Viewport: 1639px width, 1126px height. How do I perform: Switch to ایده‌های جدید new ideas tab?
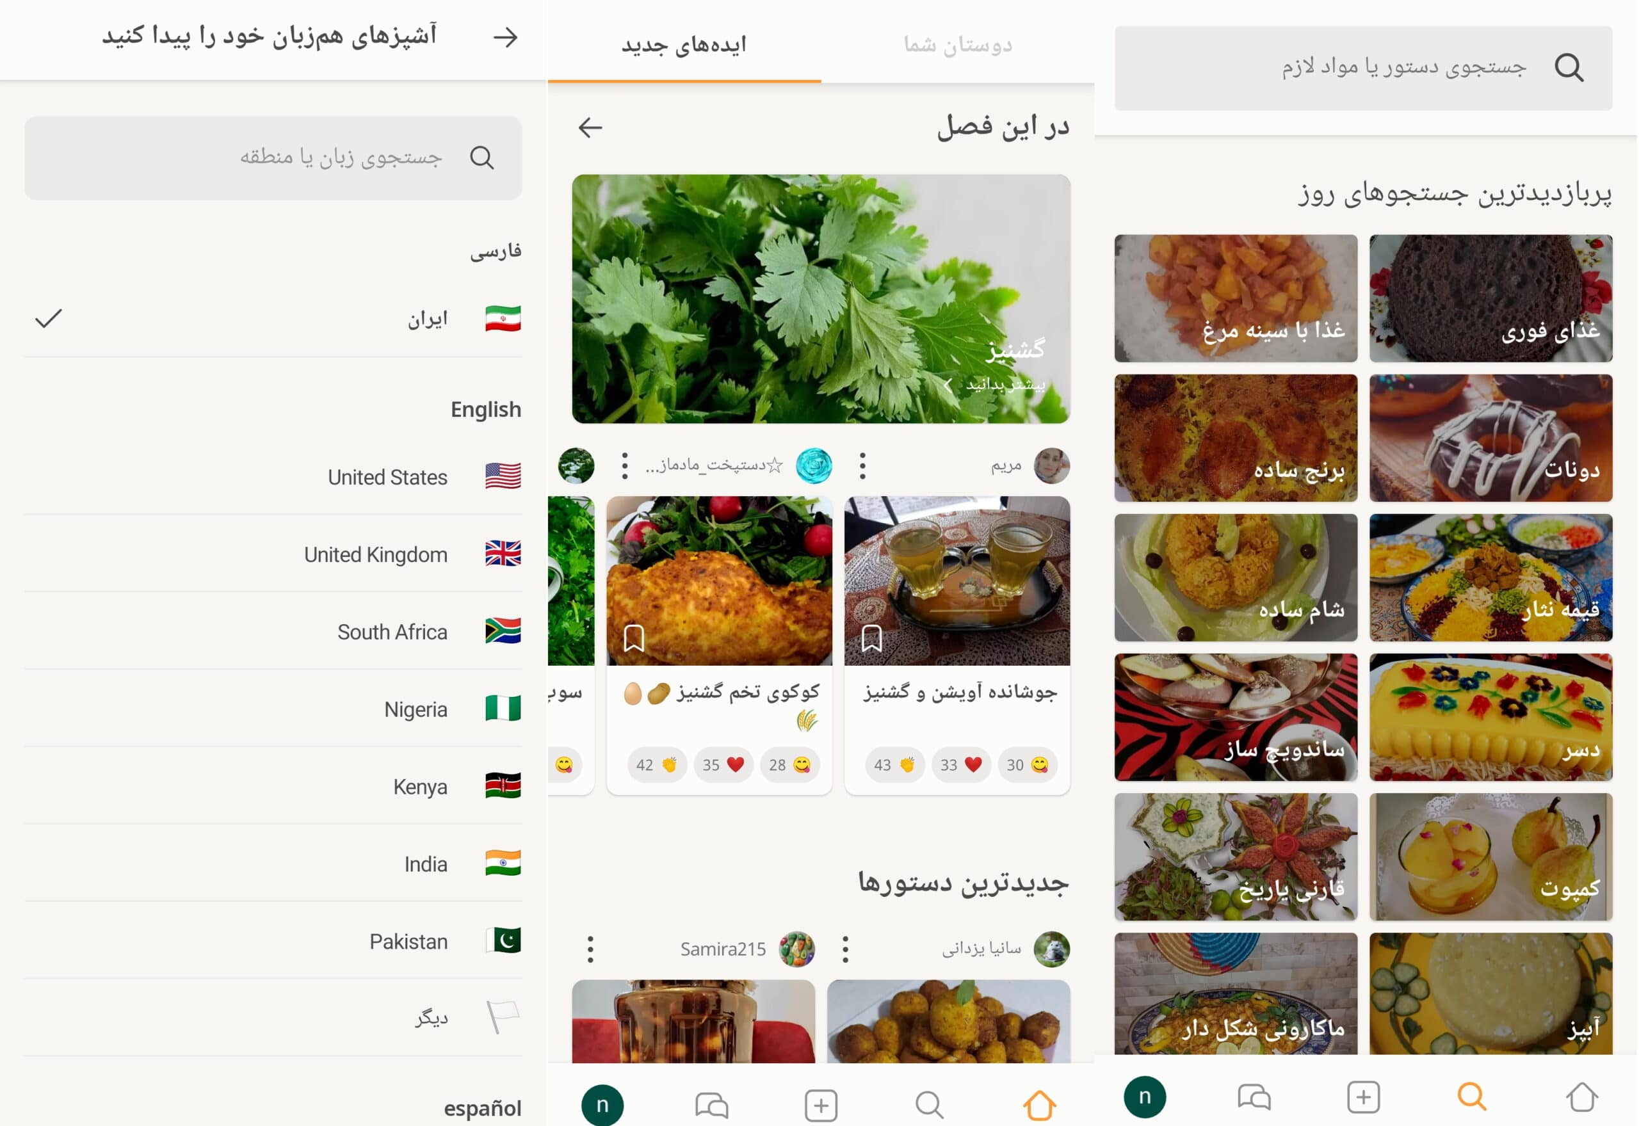coord(682,45)
